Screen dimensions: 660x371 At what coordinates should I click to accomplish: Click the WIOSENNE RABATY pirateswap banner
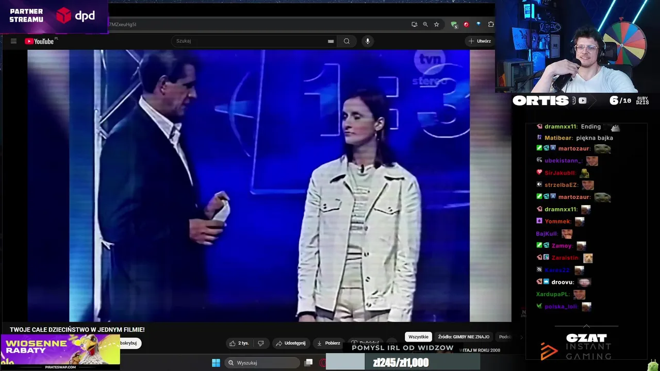pos(60,351)
